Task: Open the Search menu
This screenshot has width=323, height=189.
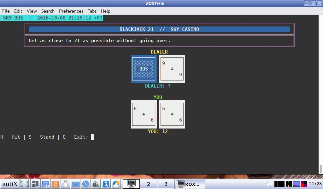Action: (48, 11)
